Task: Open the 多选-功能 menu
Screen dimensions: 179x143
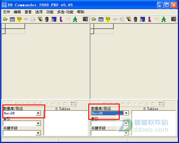Action: point(65,12)
